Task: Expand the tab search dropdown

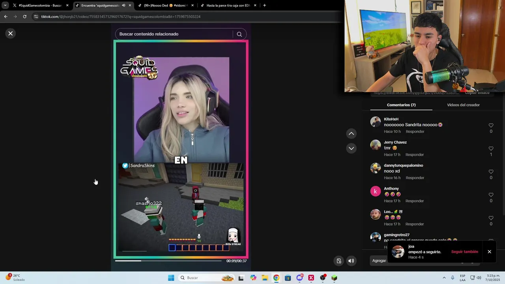Action: click(x=5, y=6)
